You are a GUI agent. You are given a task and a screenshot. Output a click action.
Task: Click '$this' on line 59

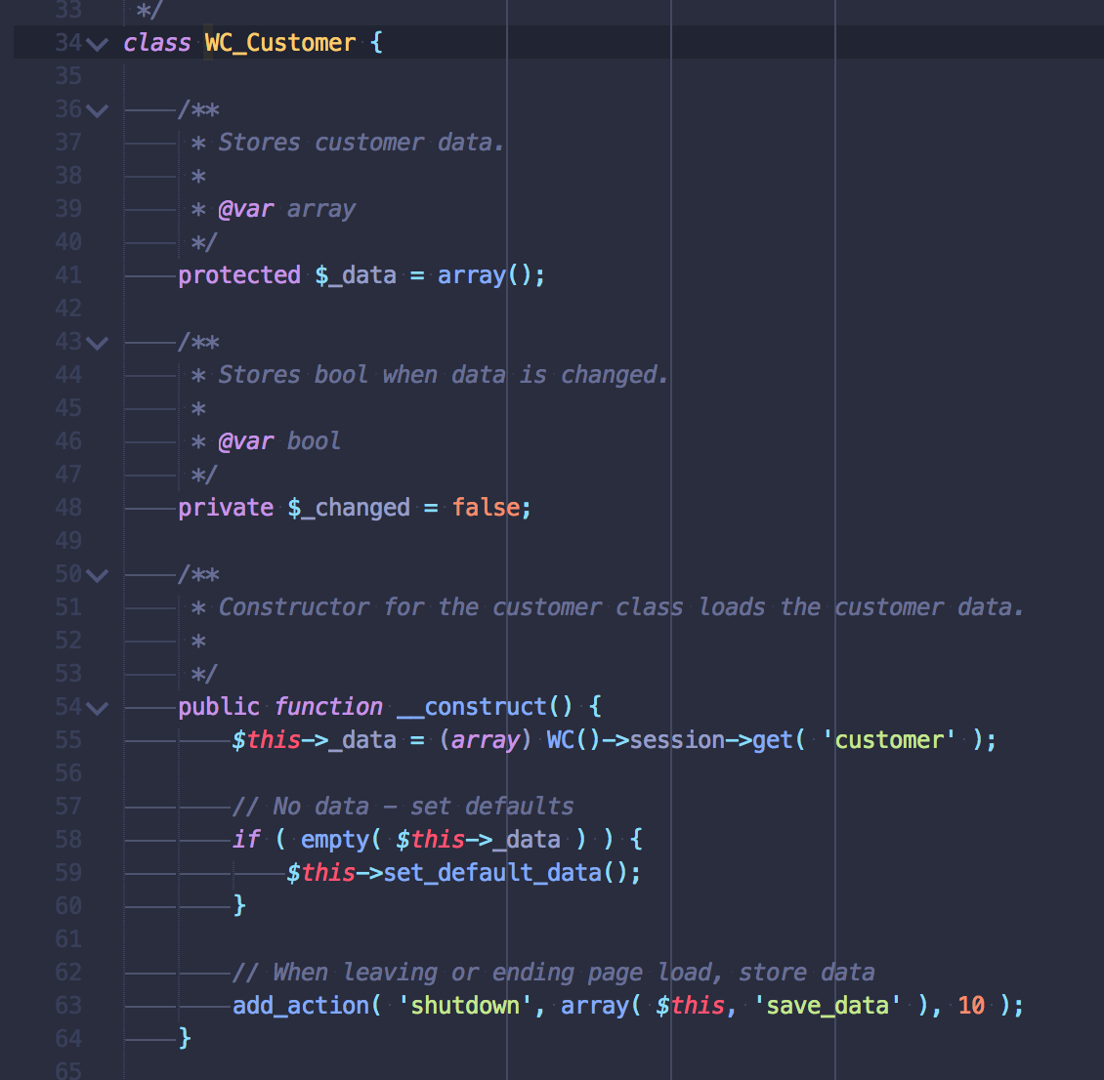tap(321, 873)
